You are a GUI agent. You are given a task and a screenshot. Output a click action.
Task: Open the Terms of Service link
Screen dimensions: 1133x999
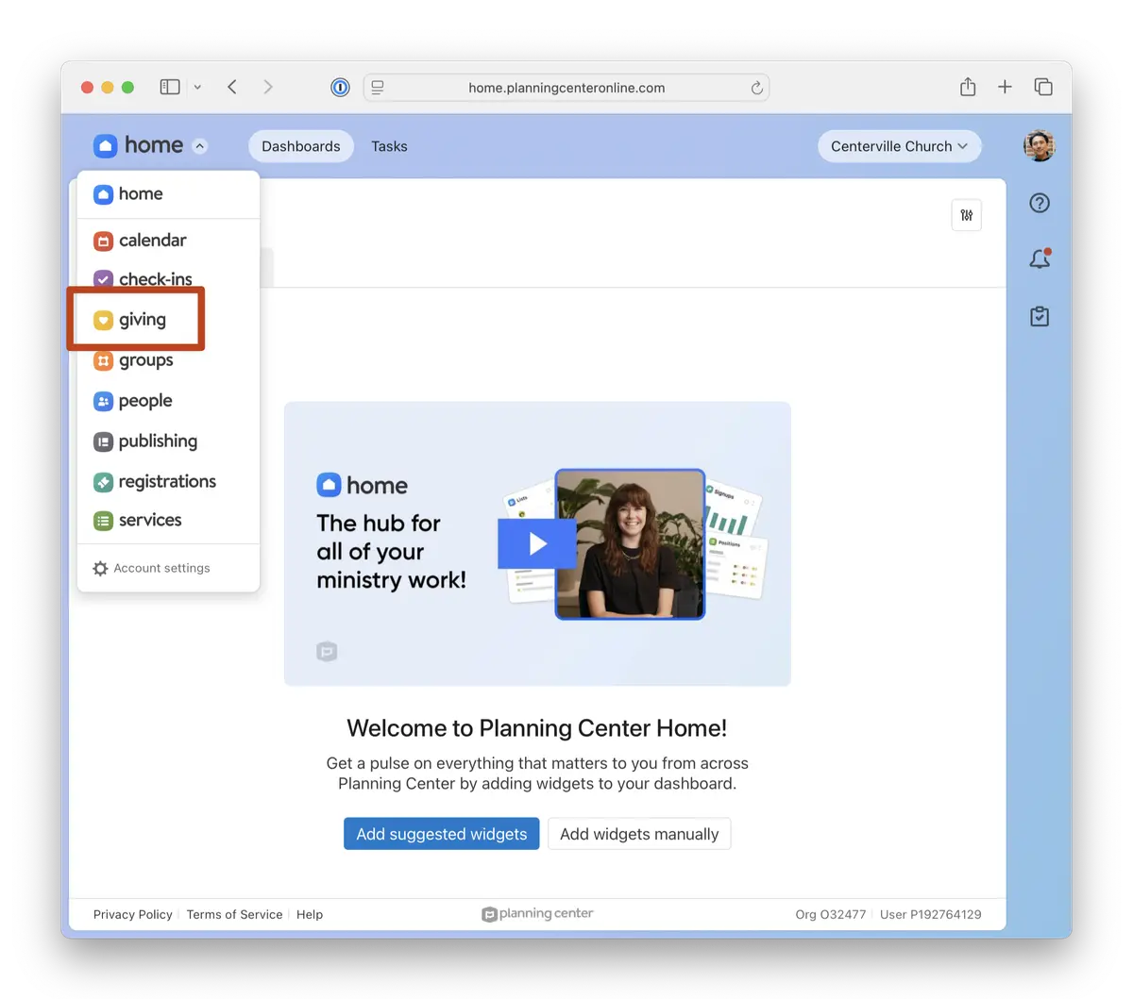click(234, 914)
